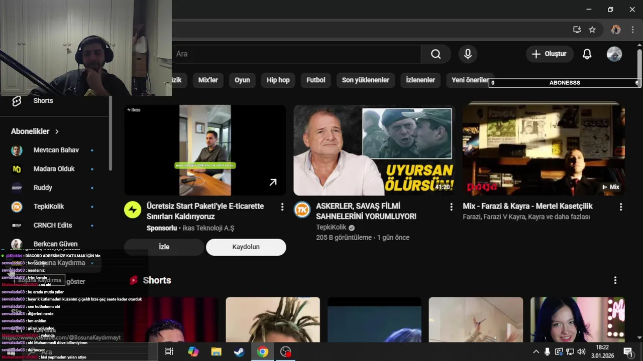The width and height of the screenshot is (643, 361).
Task: Open the Mevtcan Bahav channel avatar
Action: [17, 150]
